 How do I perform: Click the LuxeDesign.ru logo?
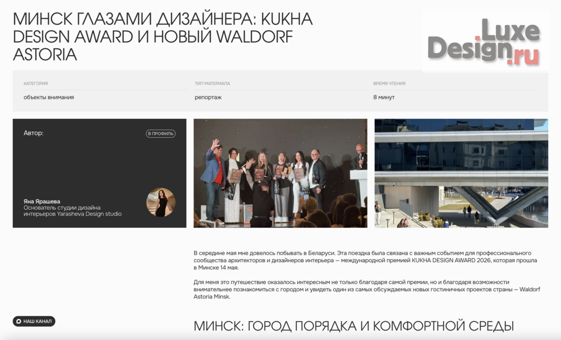click(x=485, y=42)
